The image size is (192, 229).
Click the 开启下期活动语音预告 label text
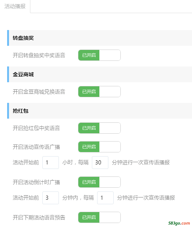tap(39, 218)
